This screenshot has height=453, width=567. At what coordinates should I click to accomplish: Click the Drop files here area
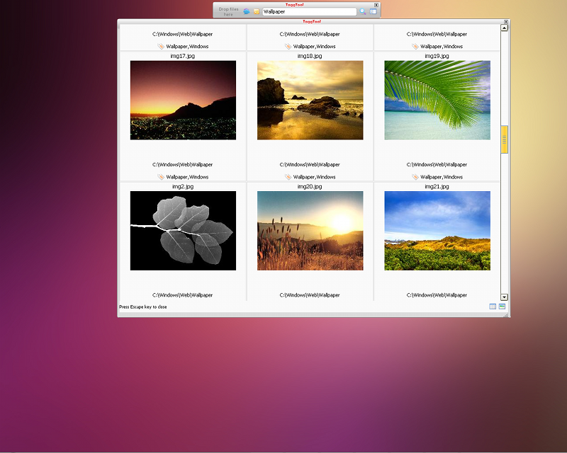pos(228,11)
